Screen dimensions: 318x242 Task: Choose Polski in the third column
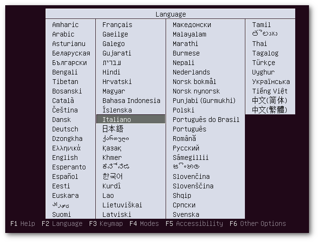(184, 110)
